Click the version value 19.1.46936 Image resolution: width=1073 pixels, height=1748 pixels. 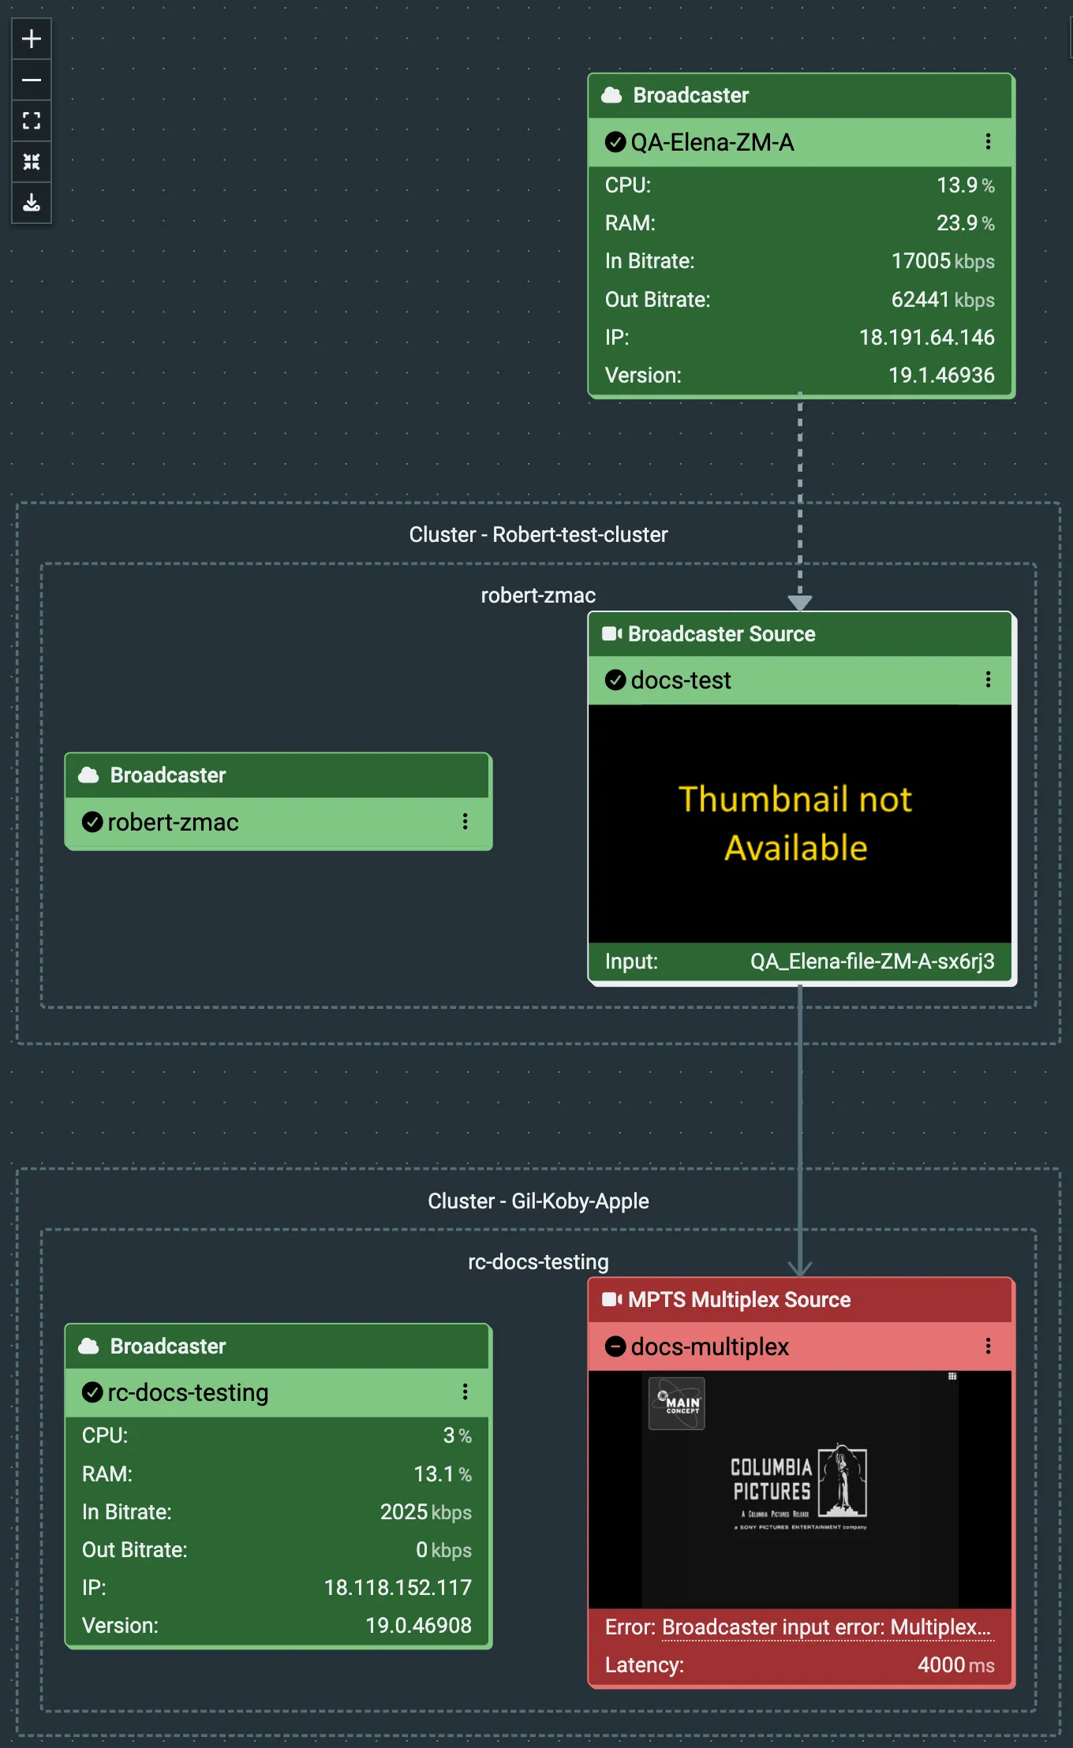941,375
